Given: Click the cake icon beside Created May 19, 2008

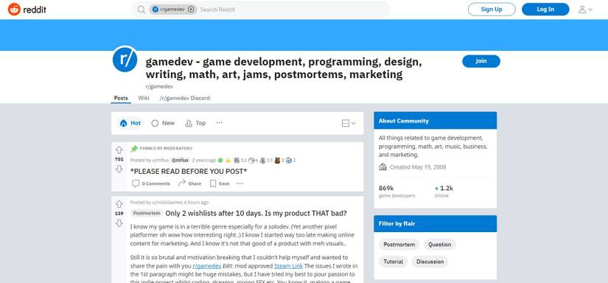Looking at the screenshot, I should (382, 167).
